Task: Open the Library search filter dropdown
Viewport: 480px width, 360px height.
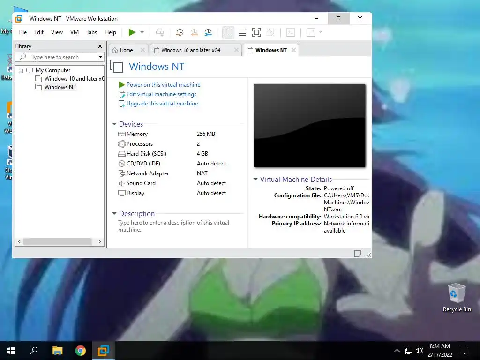Action: coord(100,57)
